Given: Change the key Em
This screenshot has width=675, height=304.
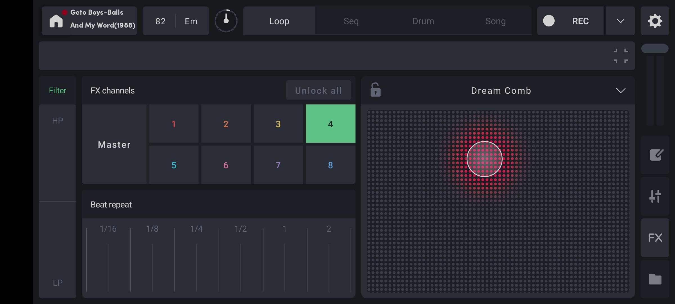Looking at the screenshot, I should point(191,21).
